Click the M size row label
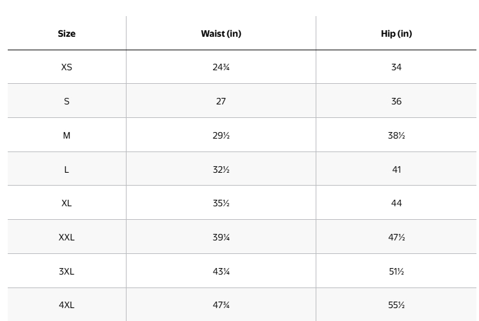Screen dimensions: 479x321 pos(66,135)
